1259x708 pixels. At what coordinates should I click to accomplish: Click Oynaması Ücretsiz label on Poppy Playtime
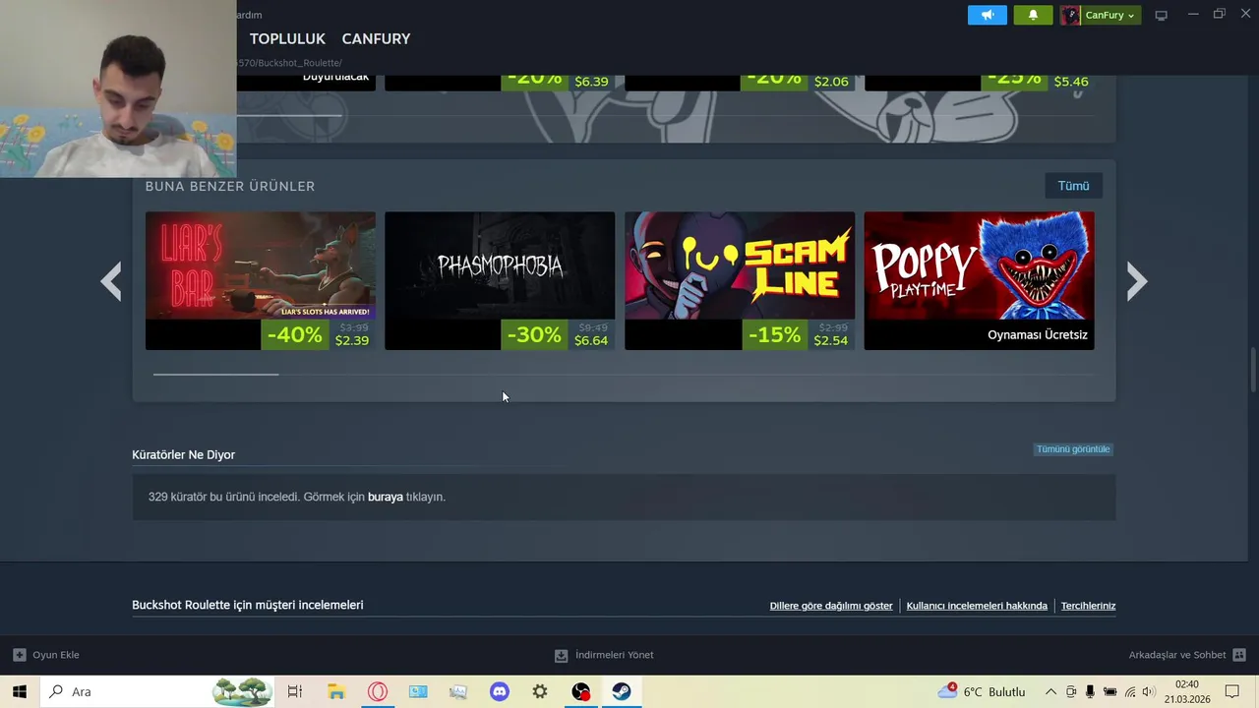[1038, 334]
